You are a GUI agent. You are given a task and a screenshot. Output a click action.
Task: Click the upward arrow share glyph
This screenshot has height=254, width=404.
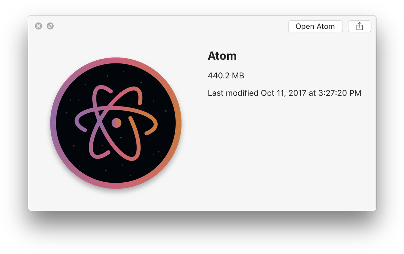(360, 26)
